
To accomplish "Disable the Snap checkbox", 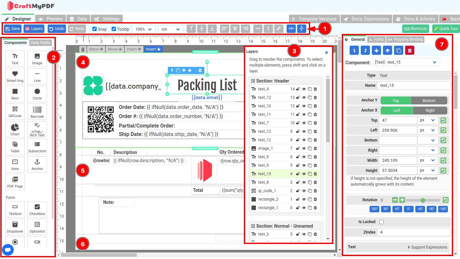I will 95,29.
